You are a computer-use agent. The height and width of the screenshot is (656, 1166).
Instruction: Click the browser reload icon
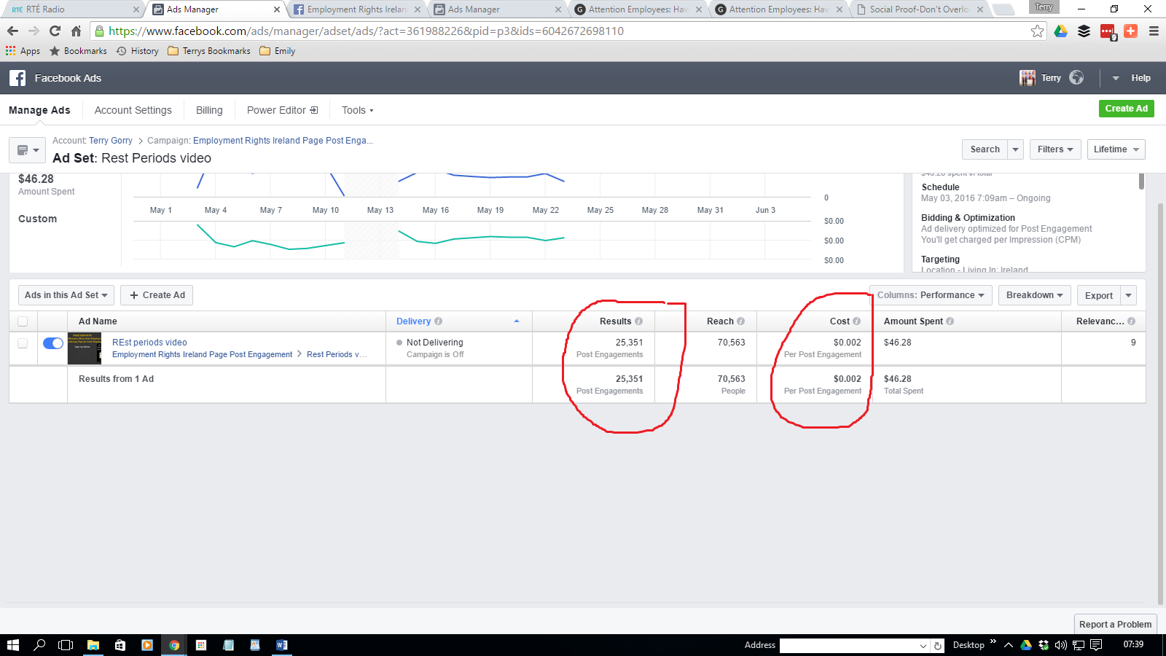55,31
